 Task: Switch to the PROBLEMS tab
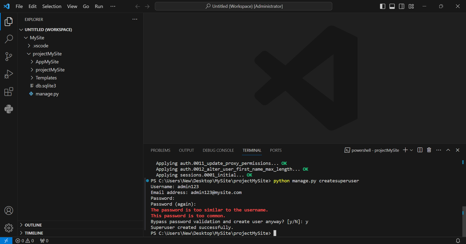point(160,150)
